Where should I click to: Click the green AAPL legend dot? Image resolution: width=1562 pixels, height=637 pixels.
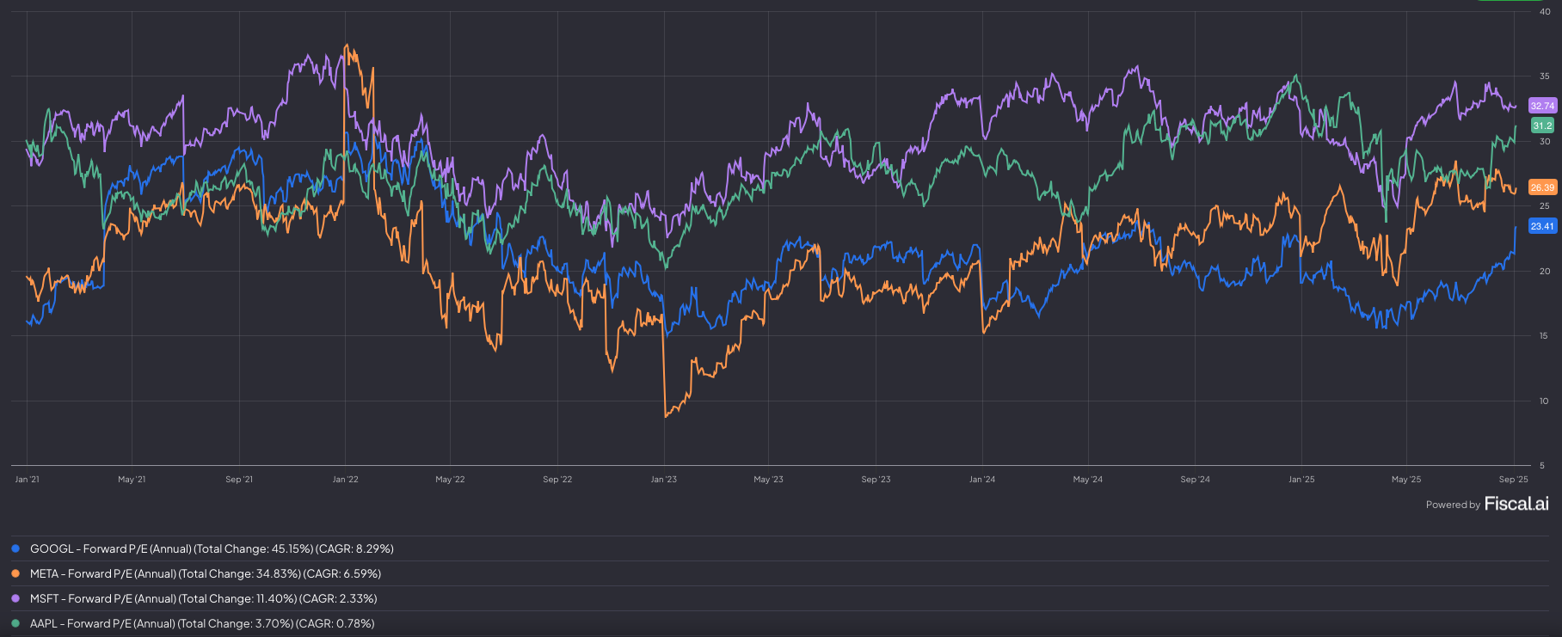pyautogui.click(x=15, y=623)
